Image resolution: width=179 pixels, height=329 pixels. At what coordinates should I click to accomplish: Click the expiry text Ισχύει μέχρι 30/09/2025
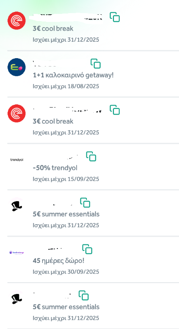tap(66, 272)
